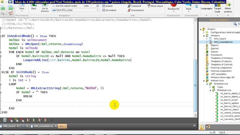Click the Templates of Windows icon

coord(207,58)
